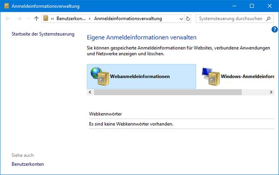279x175 pixels.
Task: Go up one folder level arrow
Action: [36, 18]
